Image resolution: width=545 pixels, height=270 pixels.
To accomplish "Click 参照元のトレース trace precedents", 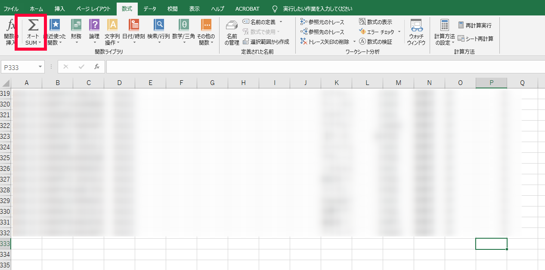I will [x=322, y=22].
